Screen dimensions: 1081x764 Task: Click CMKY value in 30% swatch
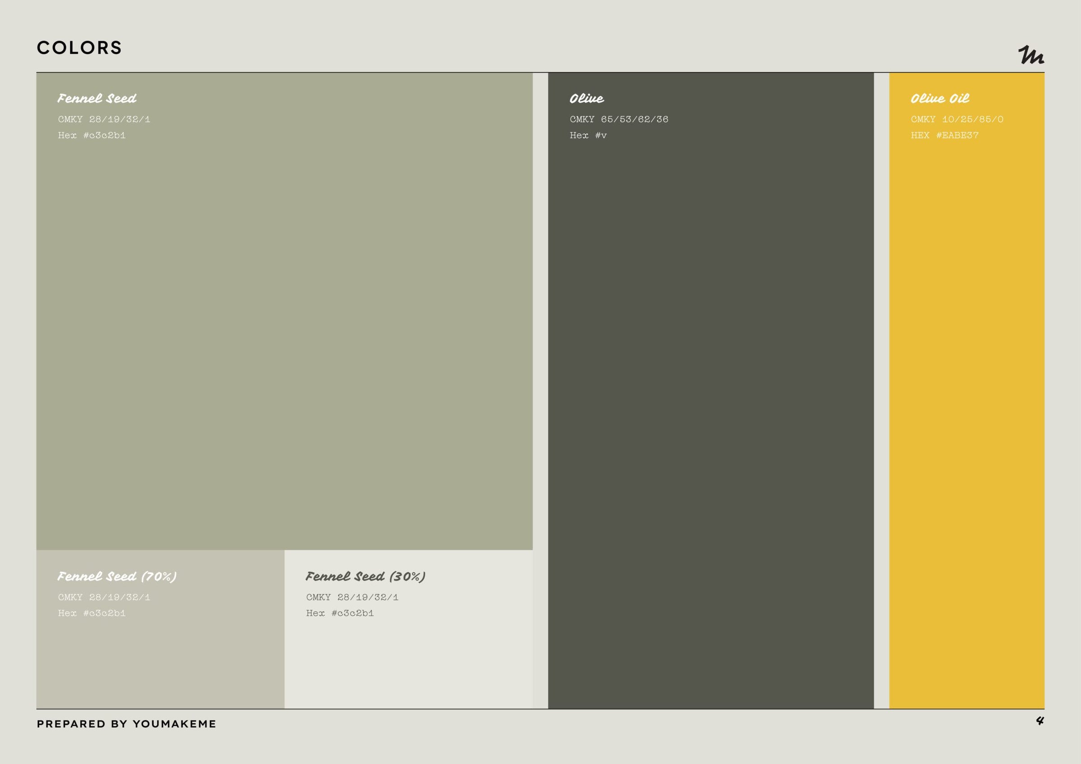352,597
